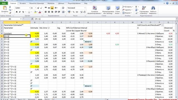The height and width of the screenshot is (100, 178).
Task: Open the Calibri font name dropdown
Action: (x=30, y=8)
